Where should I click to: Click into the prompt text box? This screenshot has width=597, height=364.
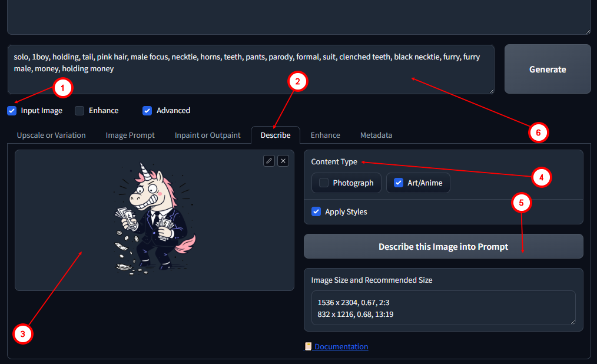(251, 70)
